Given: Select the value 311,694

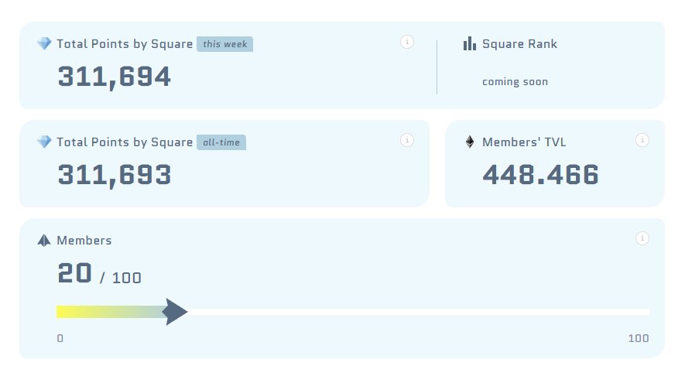Looking at the screenshot, I should click(x=114, y=77).
